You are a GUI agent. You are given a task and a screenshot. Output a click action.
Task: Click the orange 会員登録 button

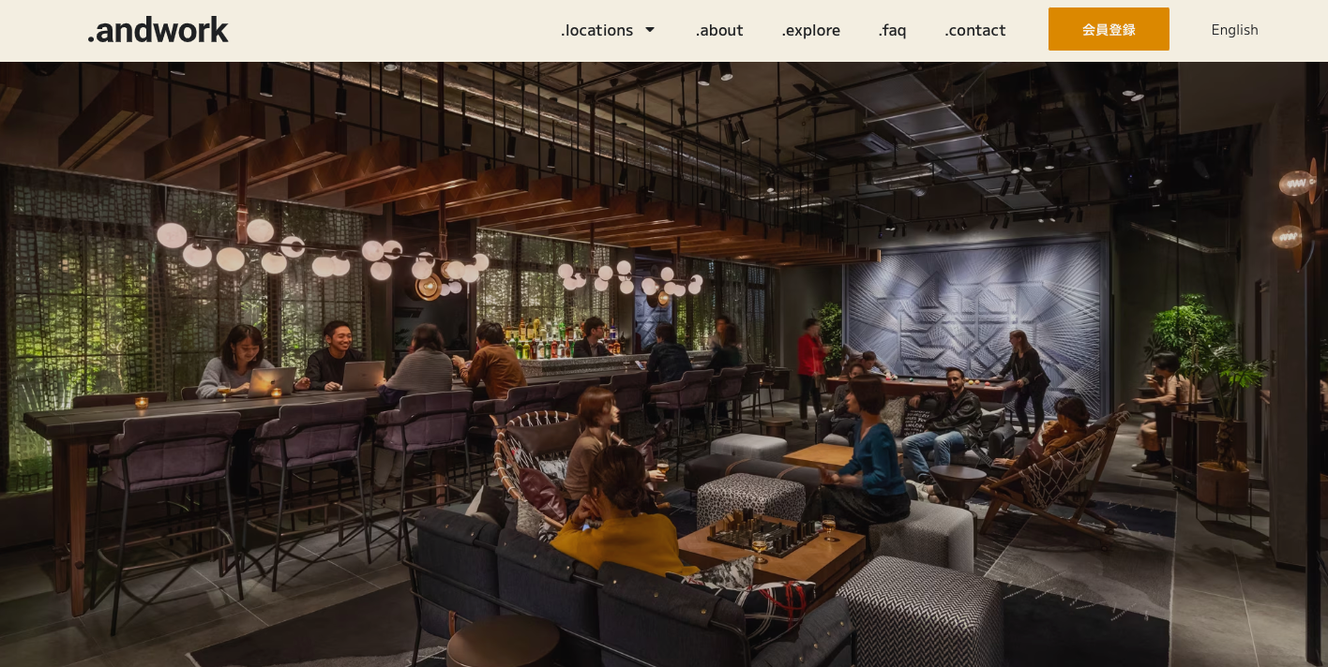coord(1109,29)
